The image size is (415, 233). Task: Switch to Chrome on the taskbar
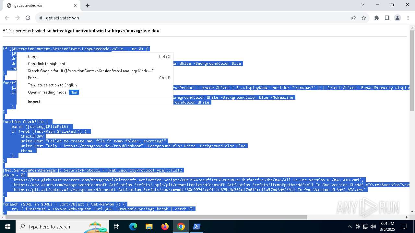181,227
